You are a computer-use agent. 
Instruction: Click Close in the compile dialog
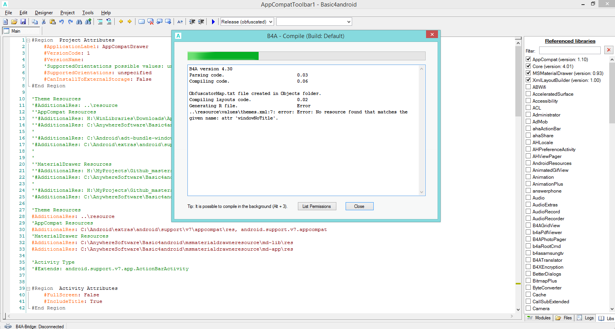click(x=359, y=206)
